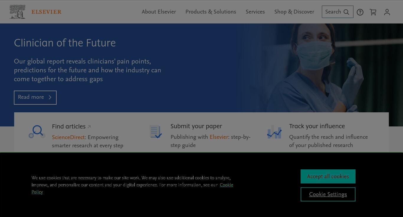
Task: Click the external link arrow beside Find articles
Action: pyautogui.click(x=89, y=127)
